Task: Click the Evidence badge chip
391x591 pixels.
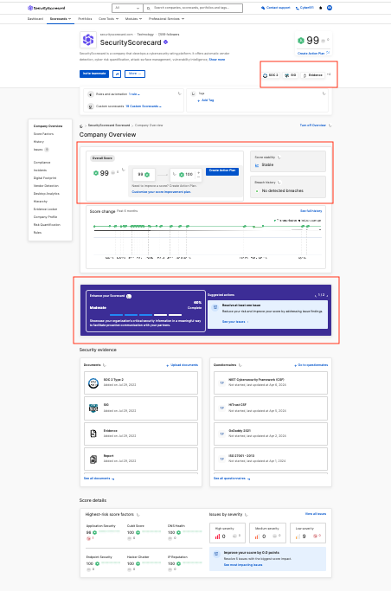Action: pos(312,75)
